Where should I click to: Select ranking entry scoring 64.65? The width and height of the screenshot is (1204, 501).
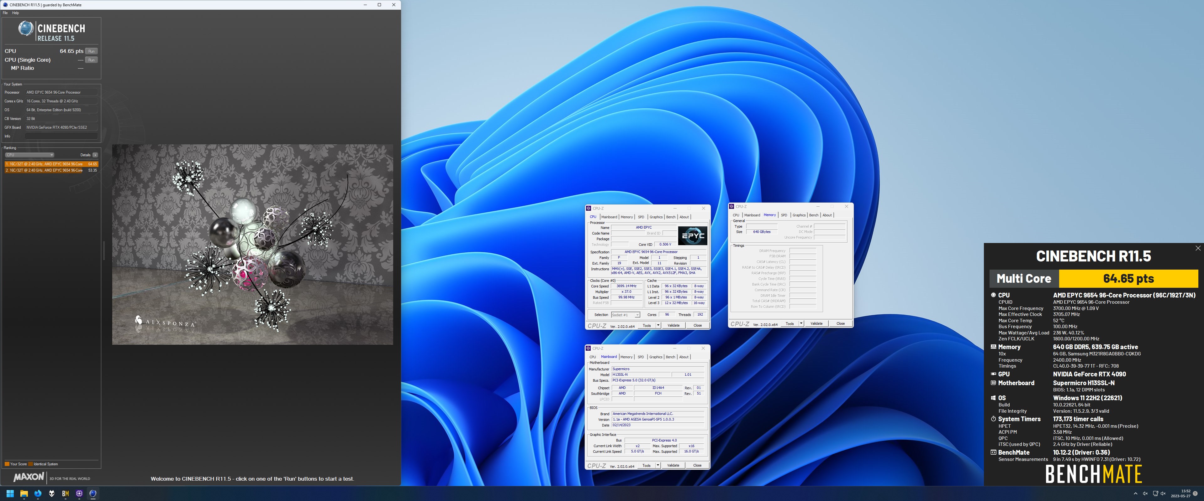(51, 164)
